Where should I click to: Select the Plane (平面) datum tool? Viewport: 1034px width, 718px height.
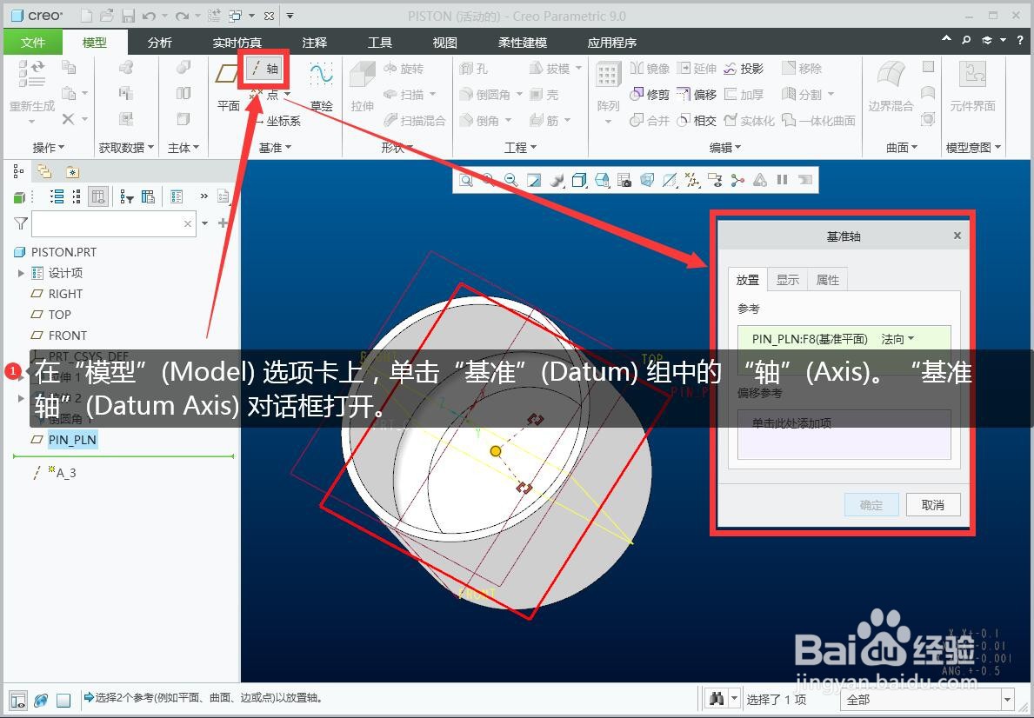[x=228, y=86]
